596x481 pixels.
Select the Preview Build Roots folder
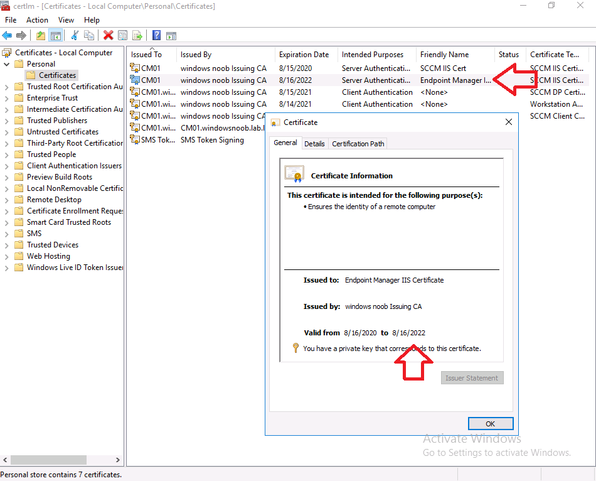[60, 177]
